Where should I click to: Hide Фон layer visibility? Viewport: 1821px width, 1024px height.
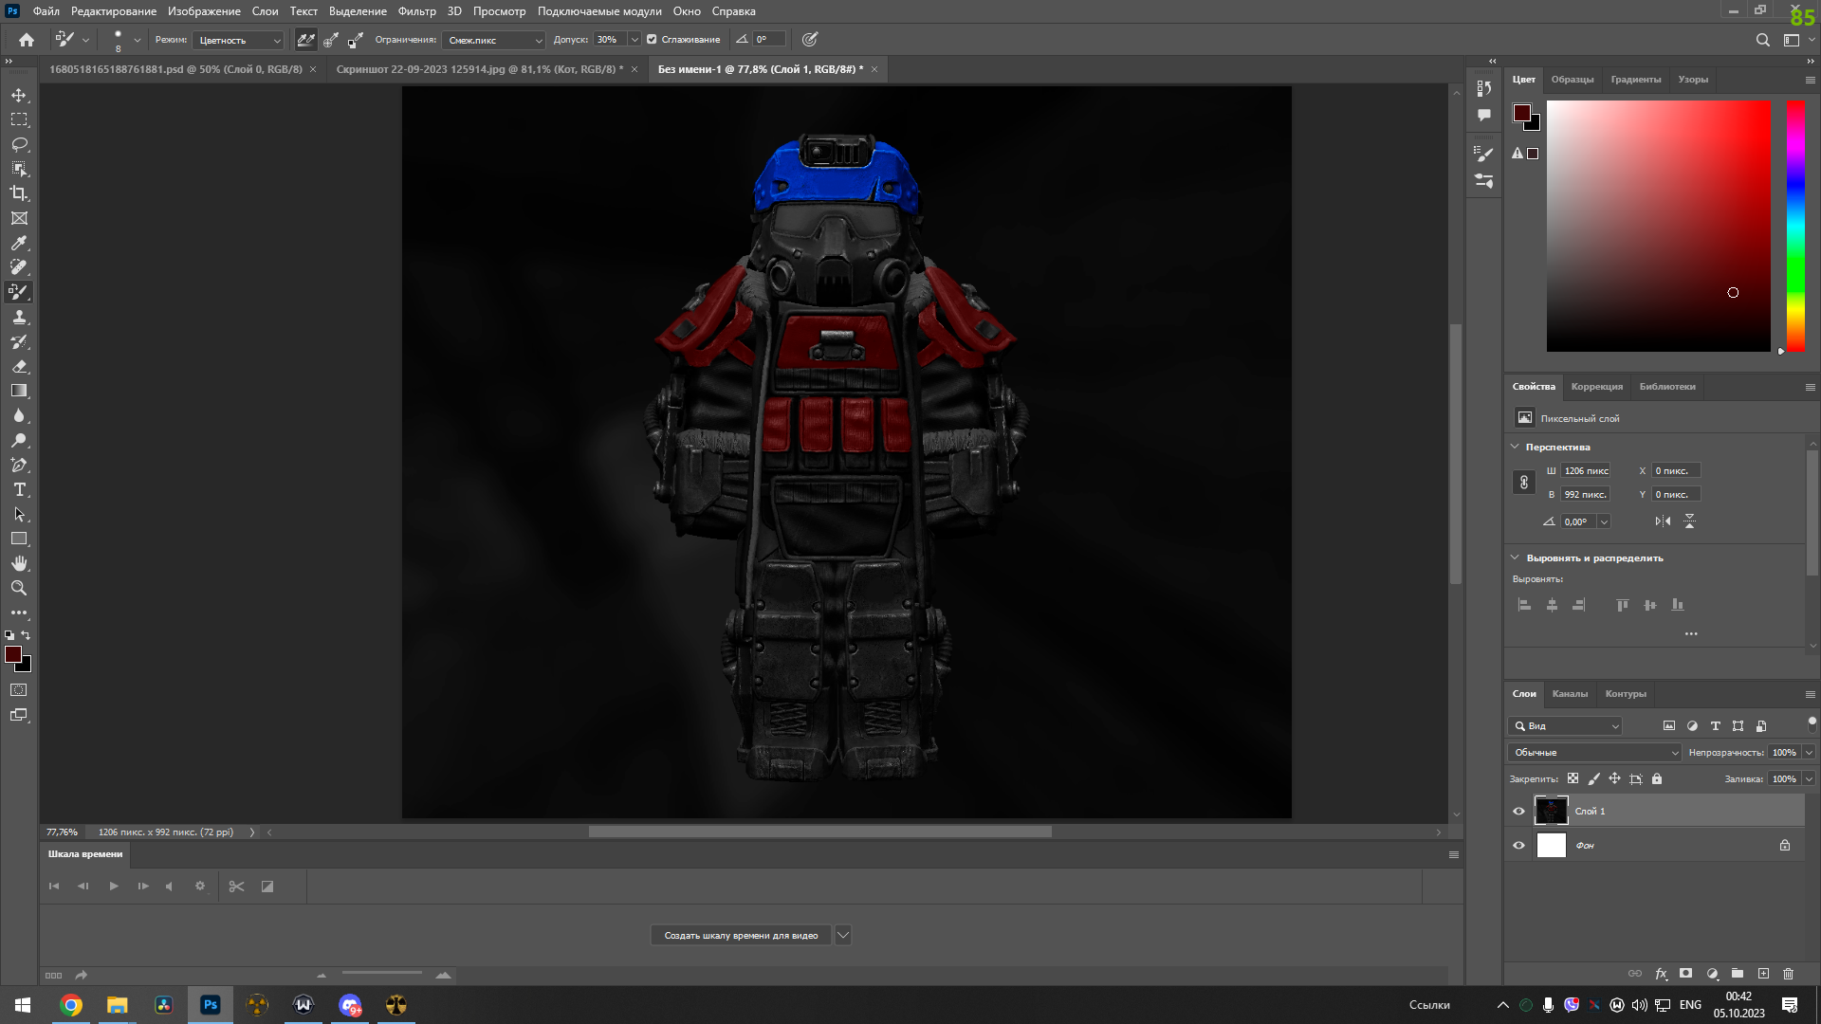pos(1518,846)
